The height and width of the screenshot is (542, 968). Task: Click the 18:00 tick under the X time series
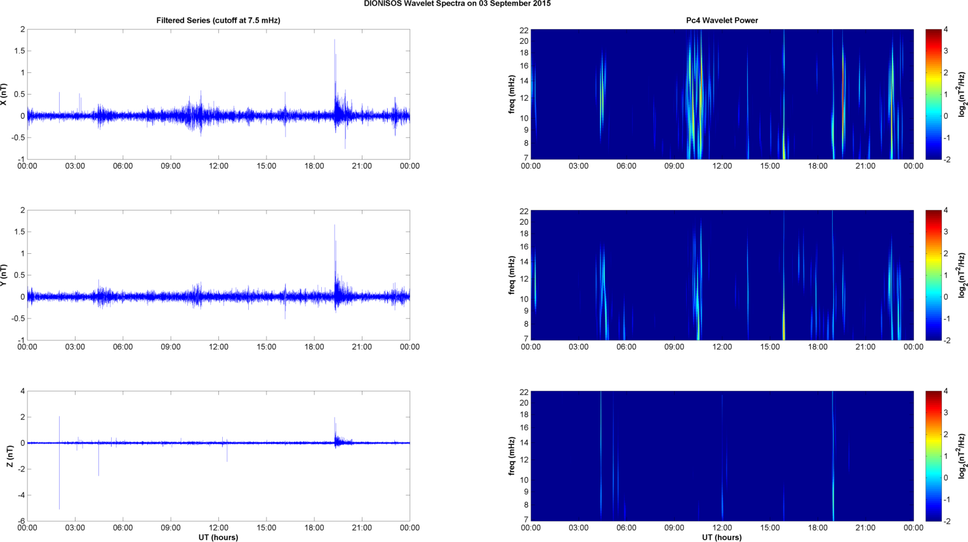(x=314, y=166)
